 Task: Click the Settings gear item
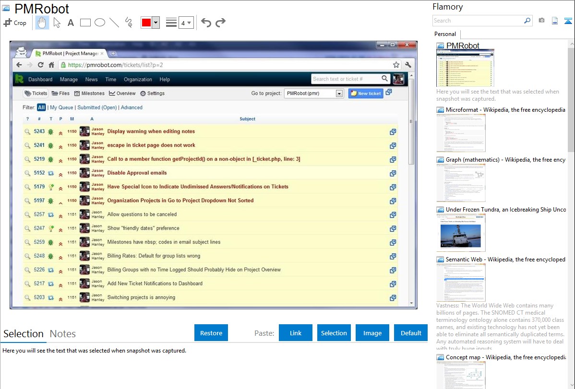coord(152,94)
